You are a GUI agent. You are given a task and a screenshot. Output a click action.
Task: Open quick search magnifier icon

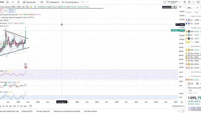(x=185, y=2)
